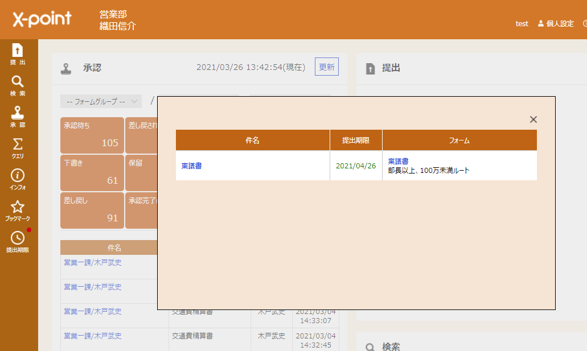Select the 下書き 61 tile

(x=92, y=173)
